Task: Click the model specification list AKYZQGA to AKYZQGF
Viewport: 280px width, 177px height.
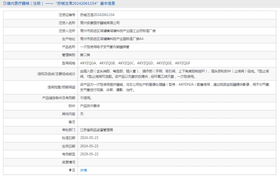Action: click(135, 63)
